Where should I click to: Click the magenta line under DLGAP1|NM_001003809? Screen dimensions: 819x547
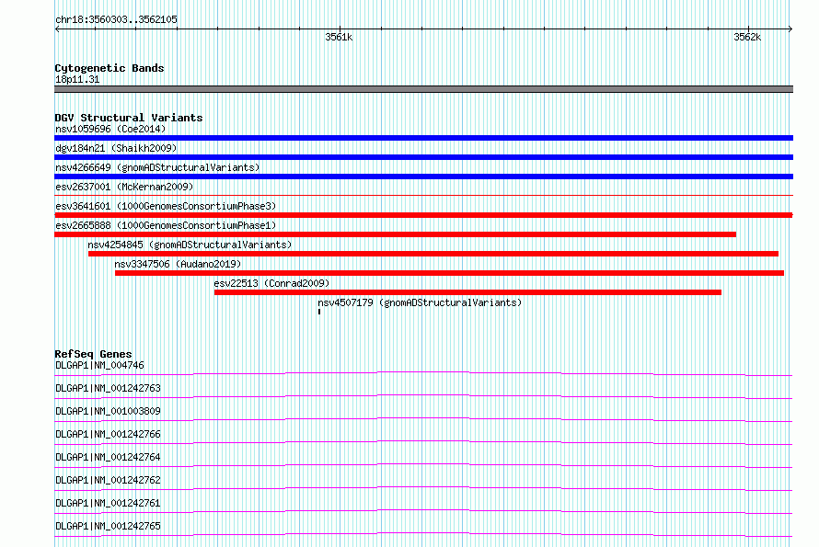[x=423, y=419]
